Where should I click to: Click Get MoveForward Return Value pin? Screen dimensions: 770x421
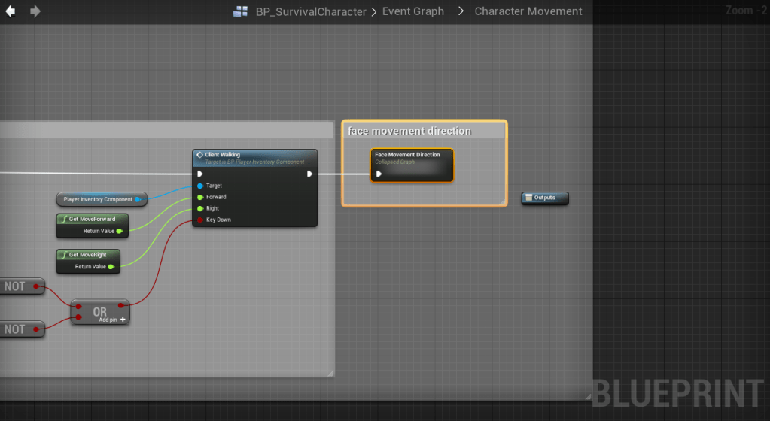(120, 231)
